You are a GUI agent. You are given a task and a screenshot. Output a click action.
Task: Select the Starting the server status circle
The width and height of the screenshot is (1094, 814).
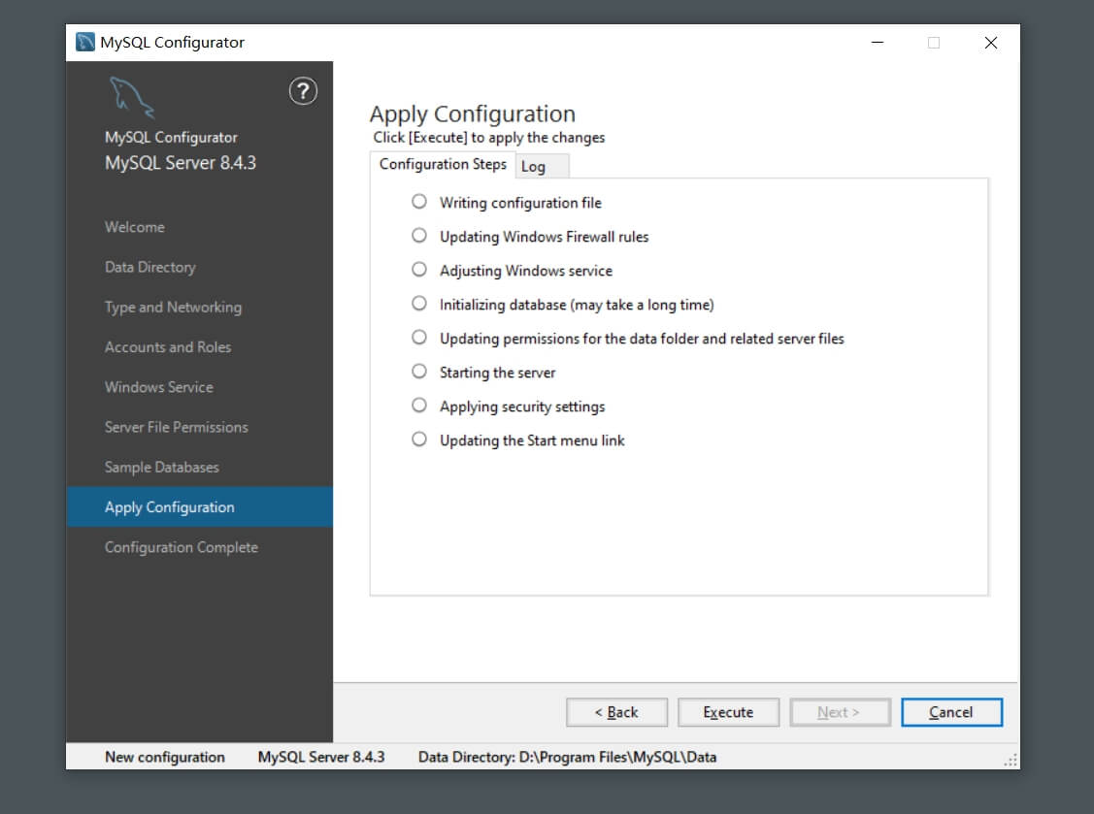pyautogui.click(x=418, y=371)
